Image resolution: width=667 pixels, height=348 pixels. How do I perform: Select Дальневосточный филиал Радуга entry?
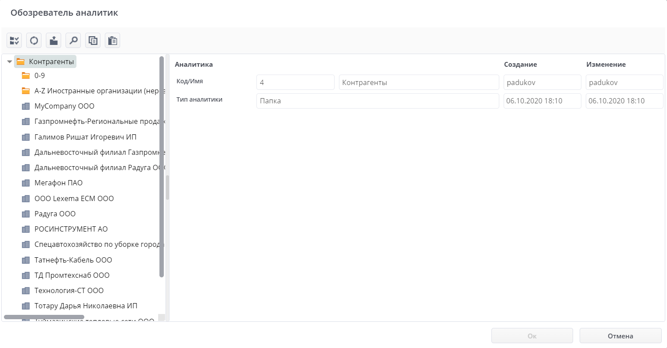pyautogui.click(x=100, y=167)
